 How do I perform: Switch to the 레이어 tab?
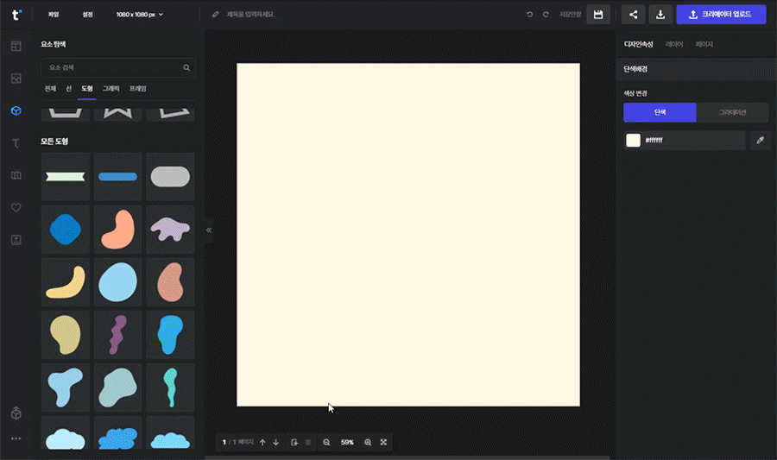[674, 44]
